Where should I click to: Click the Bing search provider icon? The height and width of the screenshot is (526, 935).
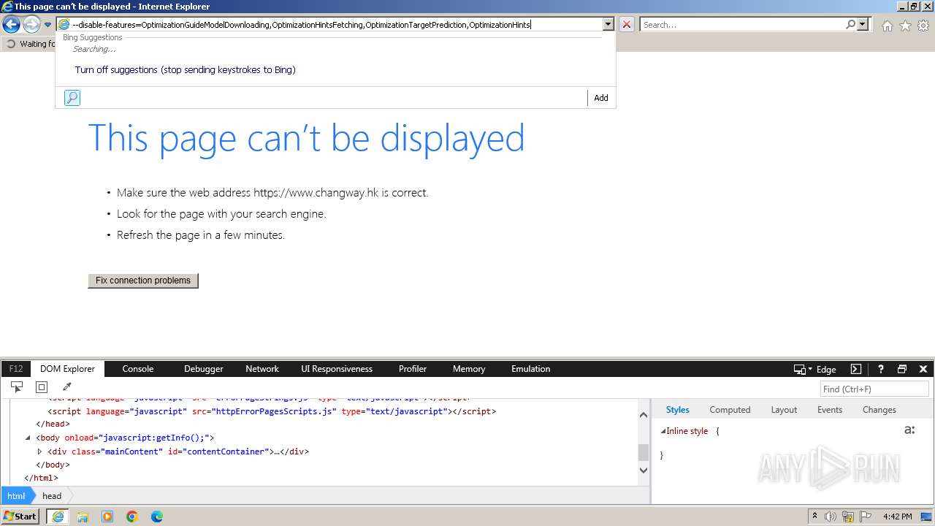pos(72,98)
